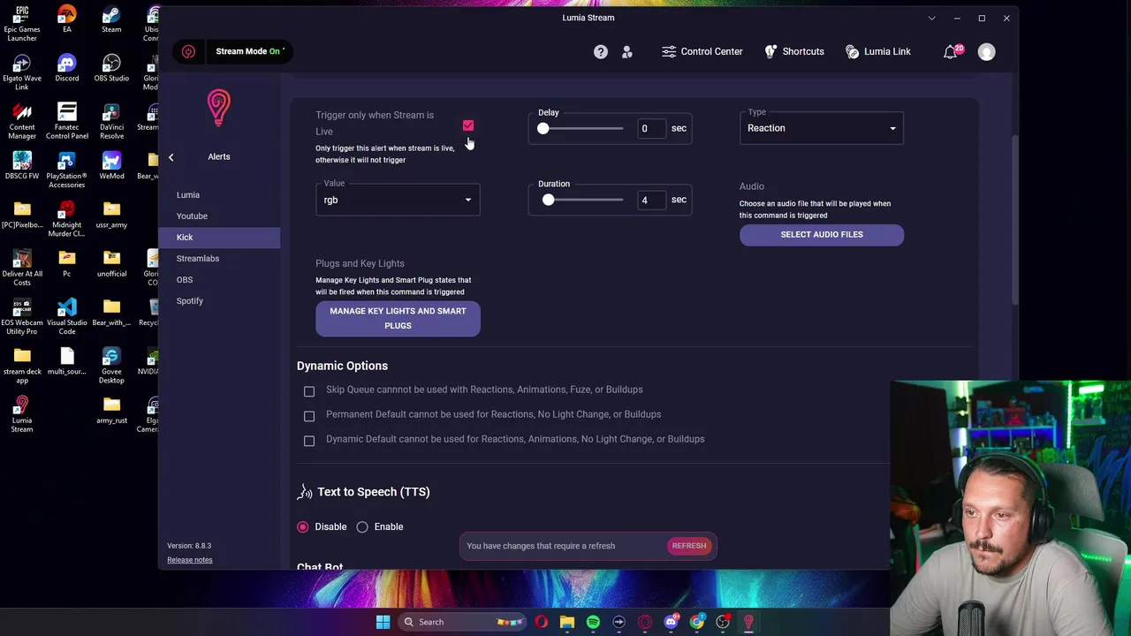
Task: Toggle Stream Mode On
Action: [250, 51]
